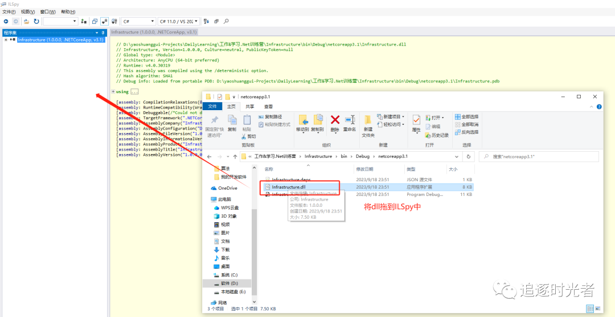Open the 视图(V) menu in ILSpy
Viewport: 615px width, 317px height.
pyautogui.click(x=27, y=11)
